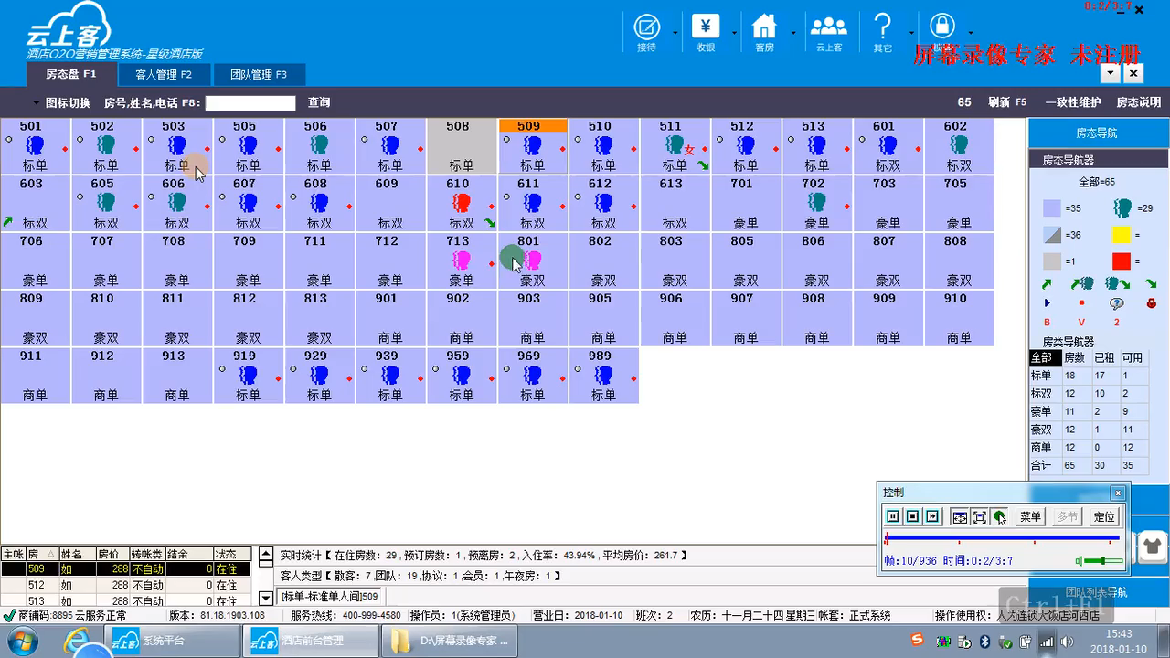Adjust the green volume slider

(1105, 560)
